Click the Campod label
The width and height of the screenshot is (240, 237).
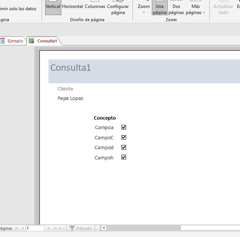click(x=104, y=148)
